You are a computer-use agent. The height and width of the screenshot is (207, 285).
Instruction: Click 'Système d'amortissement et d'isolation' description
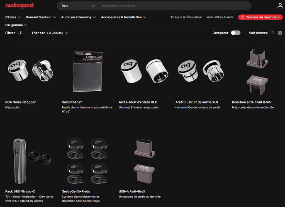81,199
